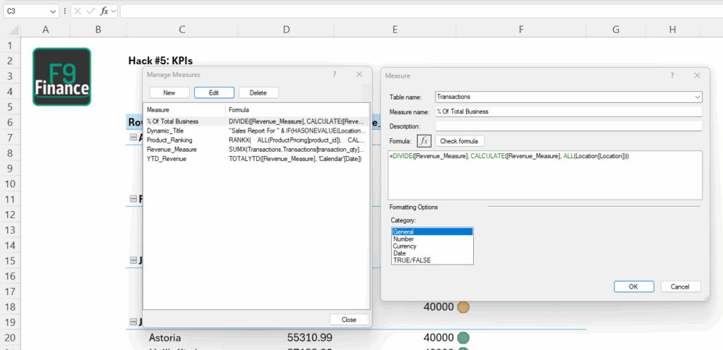This screenshot has width=723, height=350.
Task: Click the help icon in Manage Measures dialog
Action: [334, 74]
